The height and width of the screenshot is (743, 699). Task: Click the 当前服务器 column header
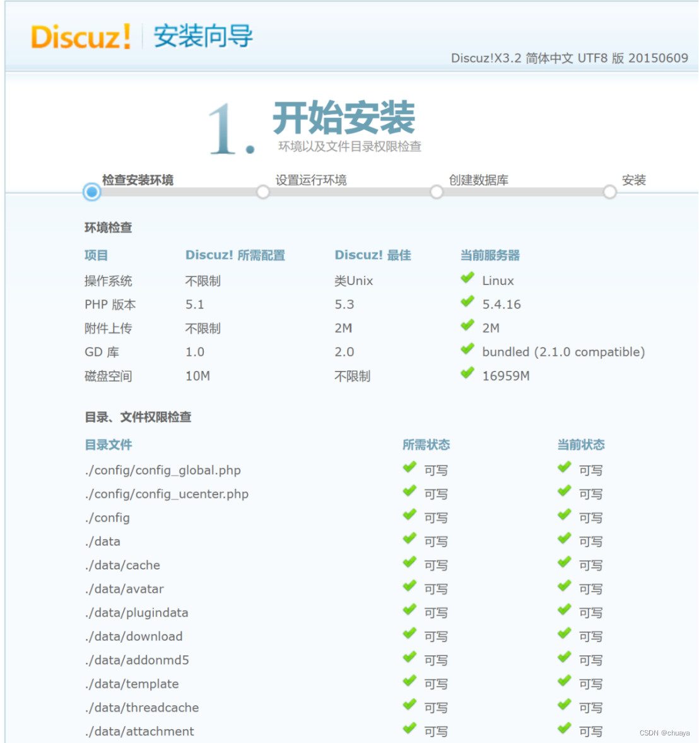pyautogui.click(x=490, y=255)
